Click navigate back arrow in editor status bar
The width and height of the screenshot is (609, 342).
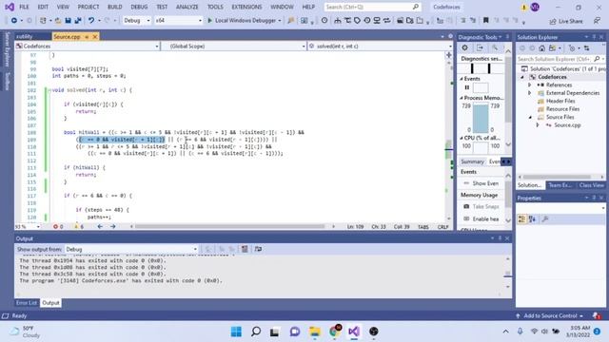coord(100,226)
